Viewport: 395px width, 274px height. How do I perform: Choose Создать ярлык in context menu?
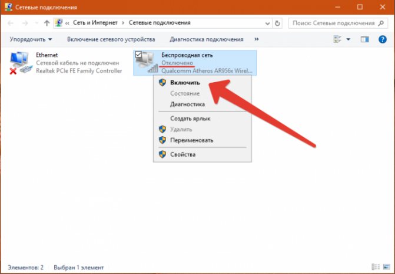190,119
